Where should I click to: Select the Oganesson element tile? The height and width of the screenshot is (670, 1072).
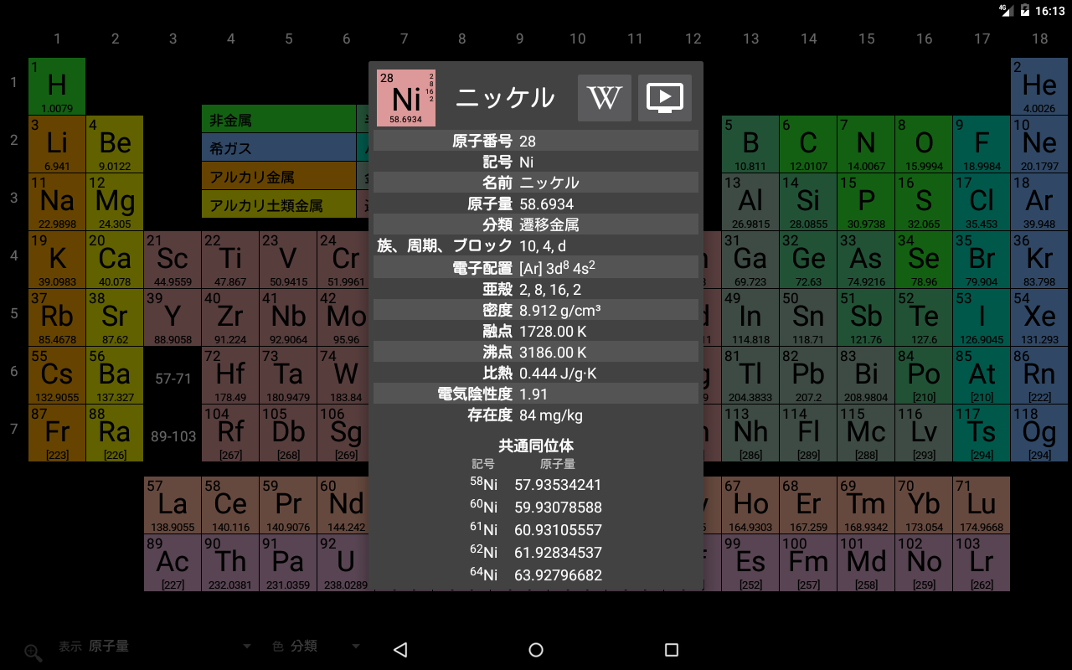point(1039,433)
